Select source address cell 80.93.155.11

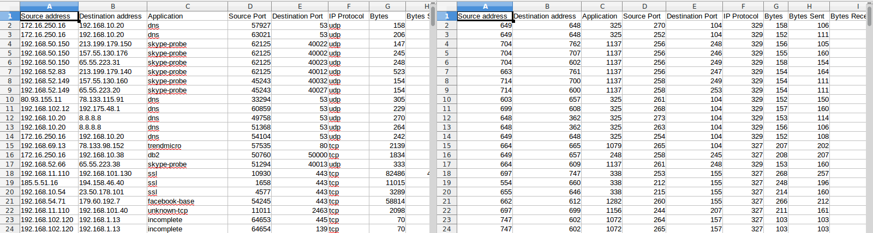41,100
